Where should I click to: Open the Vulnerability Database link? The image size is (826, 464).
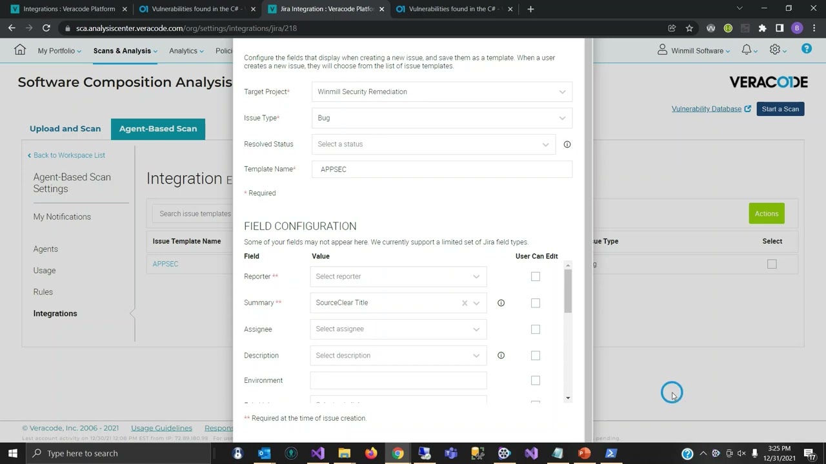(x=711, y=109)
